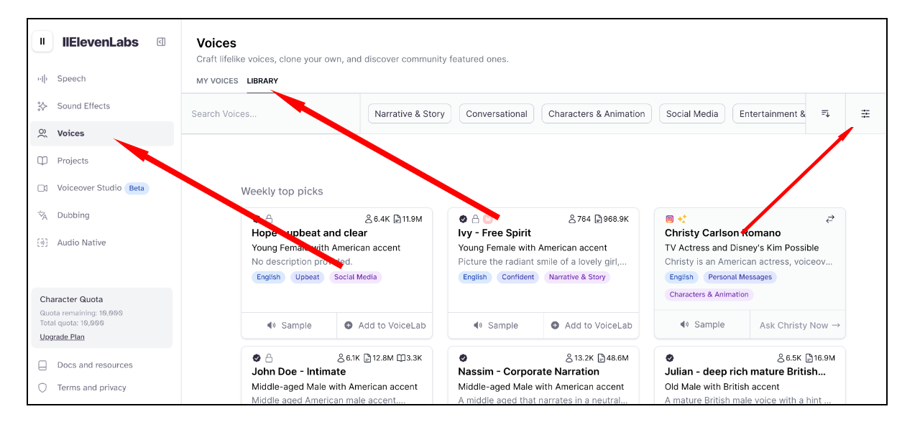Select the Library tab
This screenshot has width=920, height=432.
pyautogui.click(x=262, y=81)
